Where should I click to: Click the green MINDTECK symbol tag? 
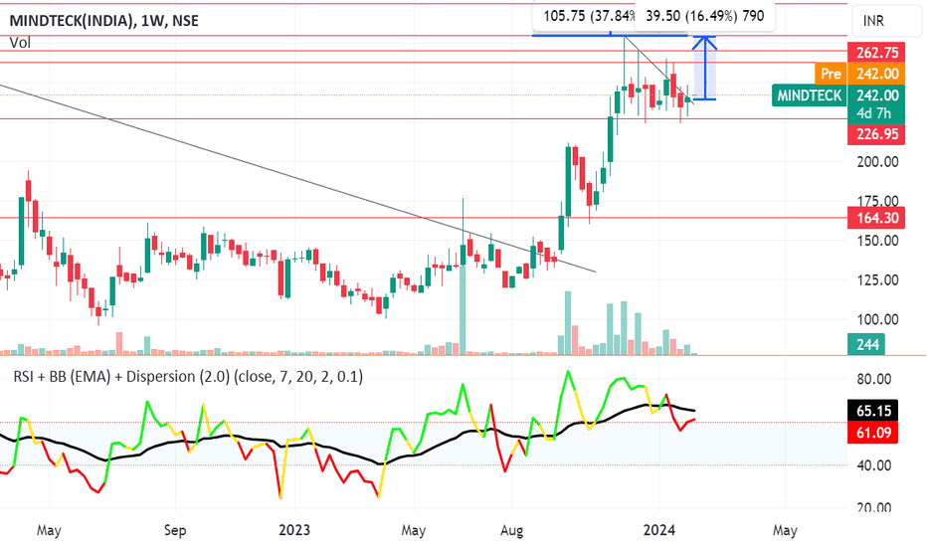(x=809, y=95)
